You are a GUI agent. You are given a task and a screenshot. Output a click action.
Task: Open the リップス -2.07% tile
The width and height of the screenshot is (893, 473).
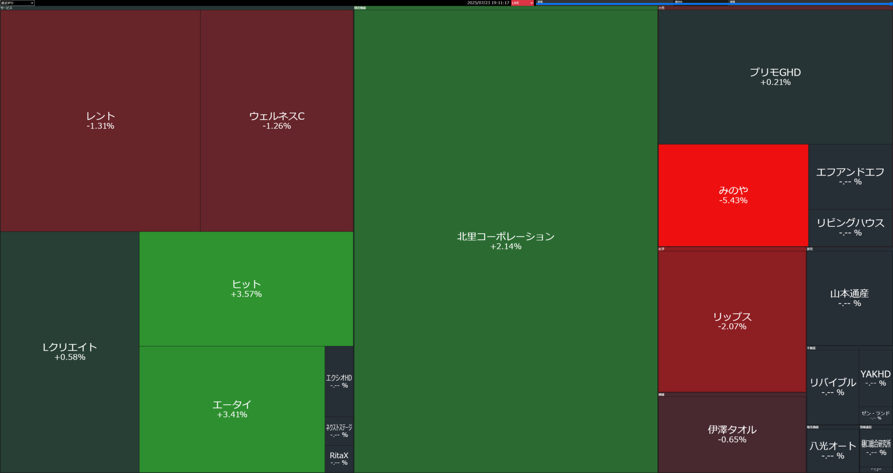[x=732, y=322]
